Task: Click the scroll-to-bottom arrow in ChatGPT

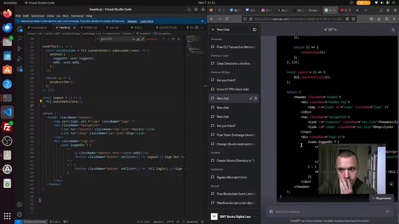Action: tap(391, 184)
